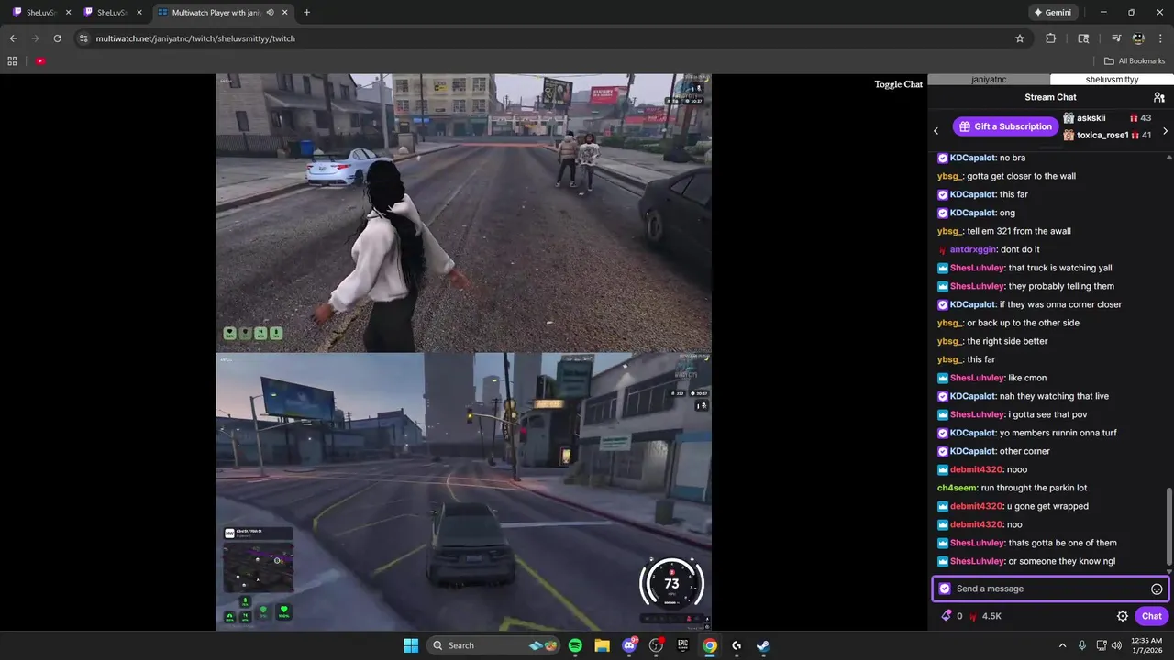Show previous gift leaderboard arrow
This screenshot has width=1174, height=660.
[x=936, y=131]
